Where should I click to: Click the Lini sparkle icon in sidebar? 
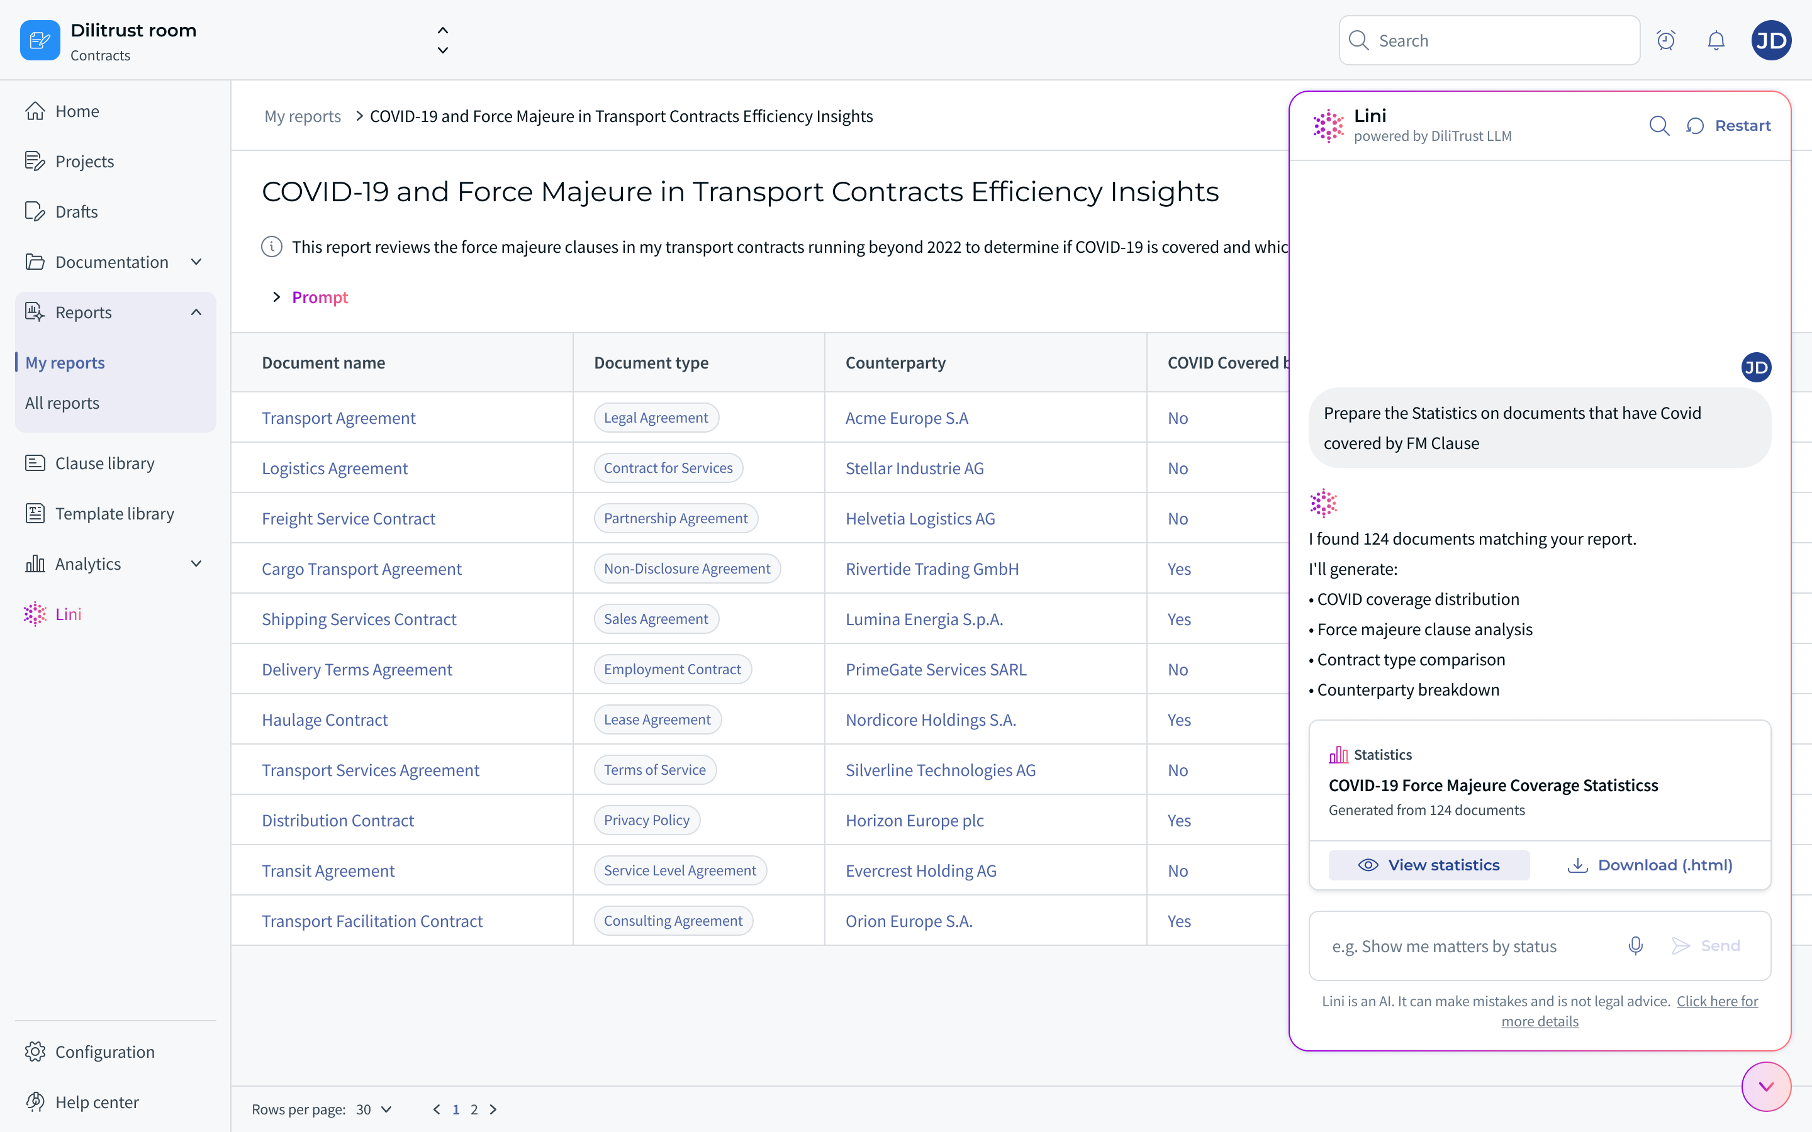35,614
